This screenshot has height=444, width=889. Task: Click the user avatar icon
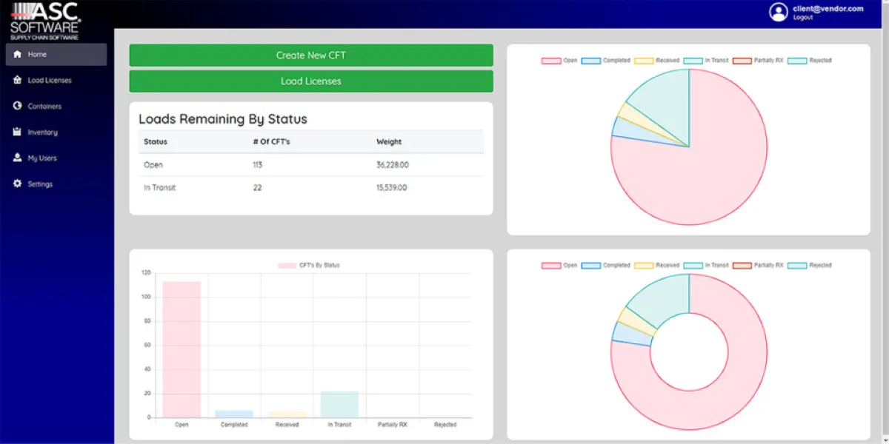(x=779, y=12)
